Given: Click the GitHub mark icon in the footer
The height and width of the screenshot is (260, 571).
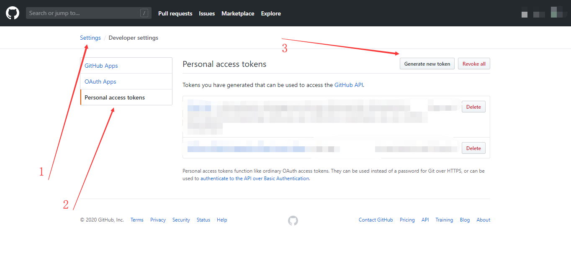Looking at the screenshot, I should point(293,221).
